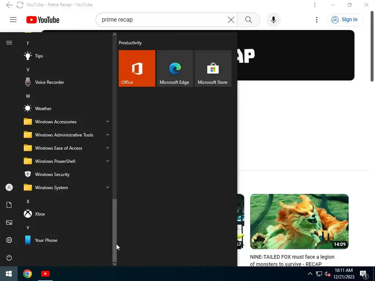The image size is (375, 281).
Task: Click the app list scrollbar down arrow
Action: pos(115,264)
